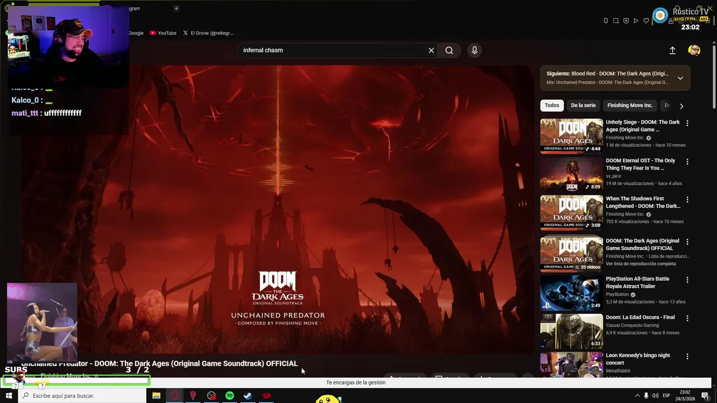
Task: Open the Unholy Siege video thumbnail
Action: (571, 135)
